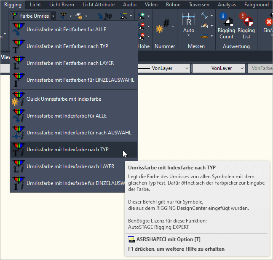Click the Quick Umrissfarbe mit Indexfarbe icon
Viewport: 273px width, 260px height.
pos(19,99)
